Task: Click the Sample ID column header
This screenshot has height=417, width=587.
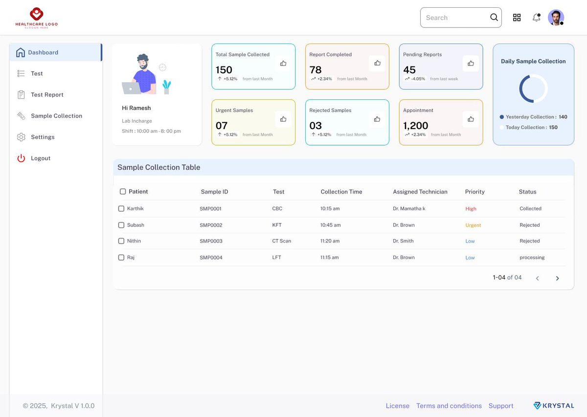Action: [x=214, y=192]
